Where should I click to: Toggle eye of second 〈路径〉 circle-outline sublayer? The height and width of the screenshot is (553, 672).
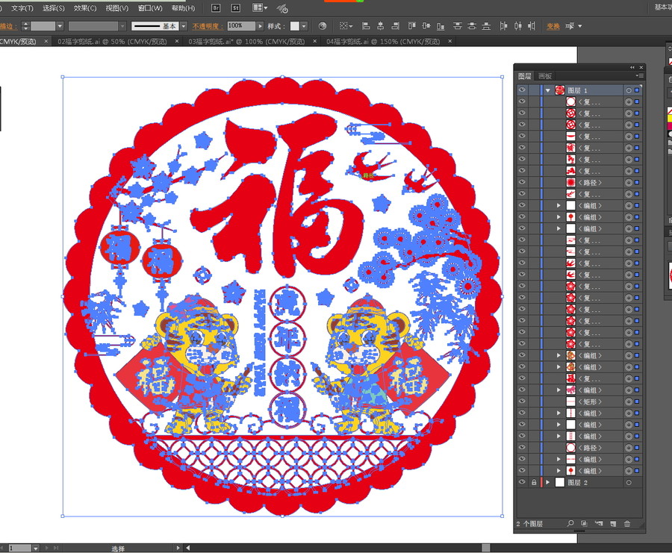coord(522,447)
